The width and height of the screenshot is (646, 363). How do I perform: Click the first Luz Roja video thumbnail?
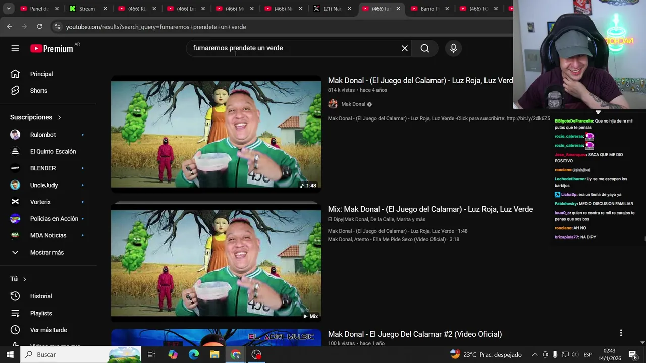click(x=216, y=134)
